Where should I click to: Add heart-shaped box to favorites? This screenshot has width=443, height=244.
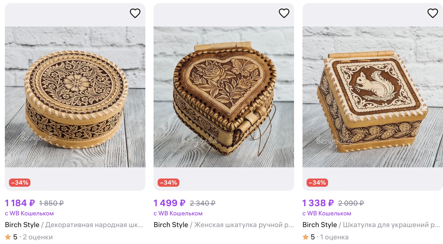click(284, 13)
